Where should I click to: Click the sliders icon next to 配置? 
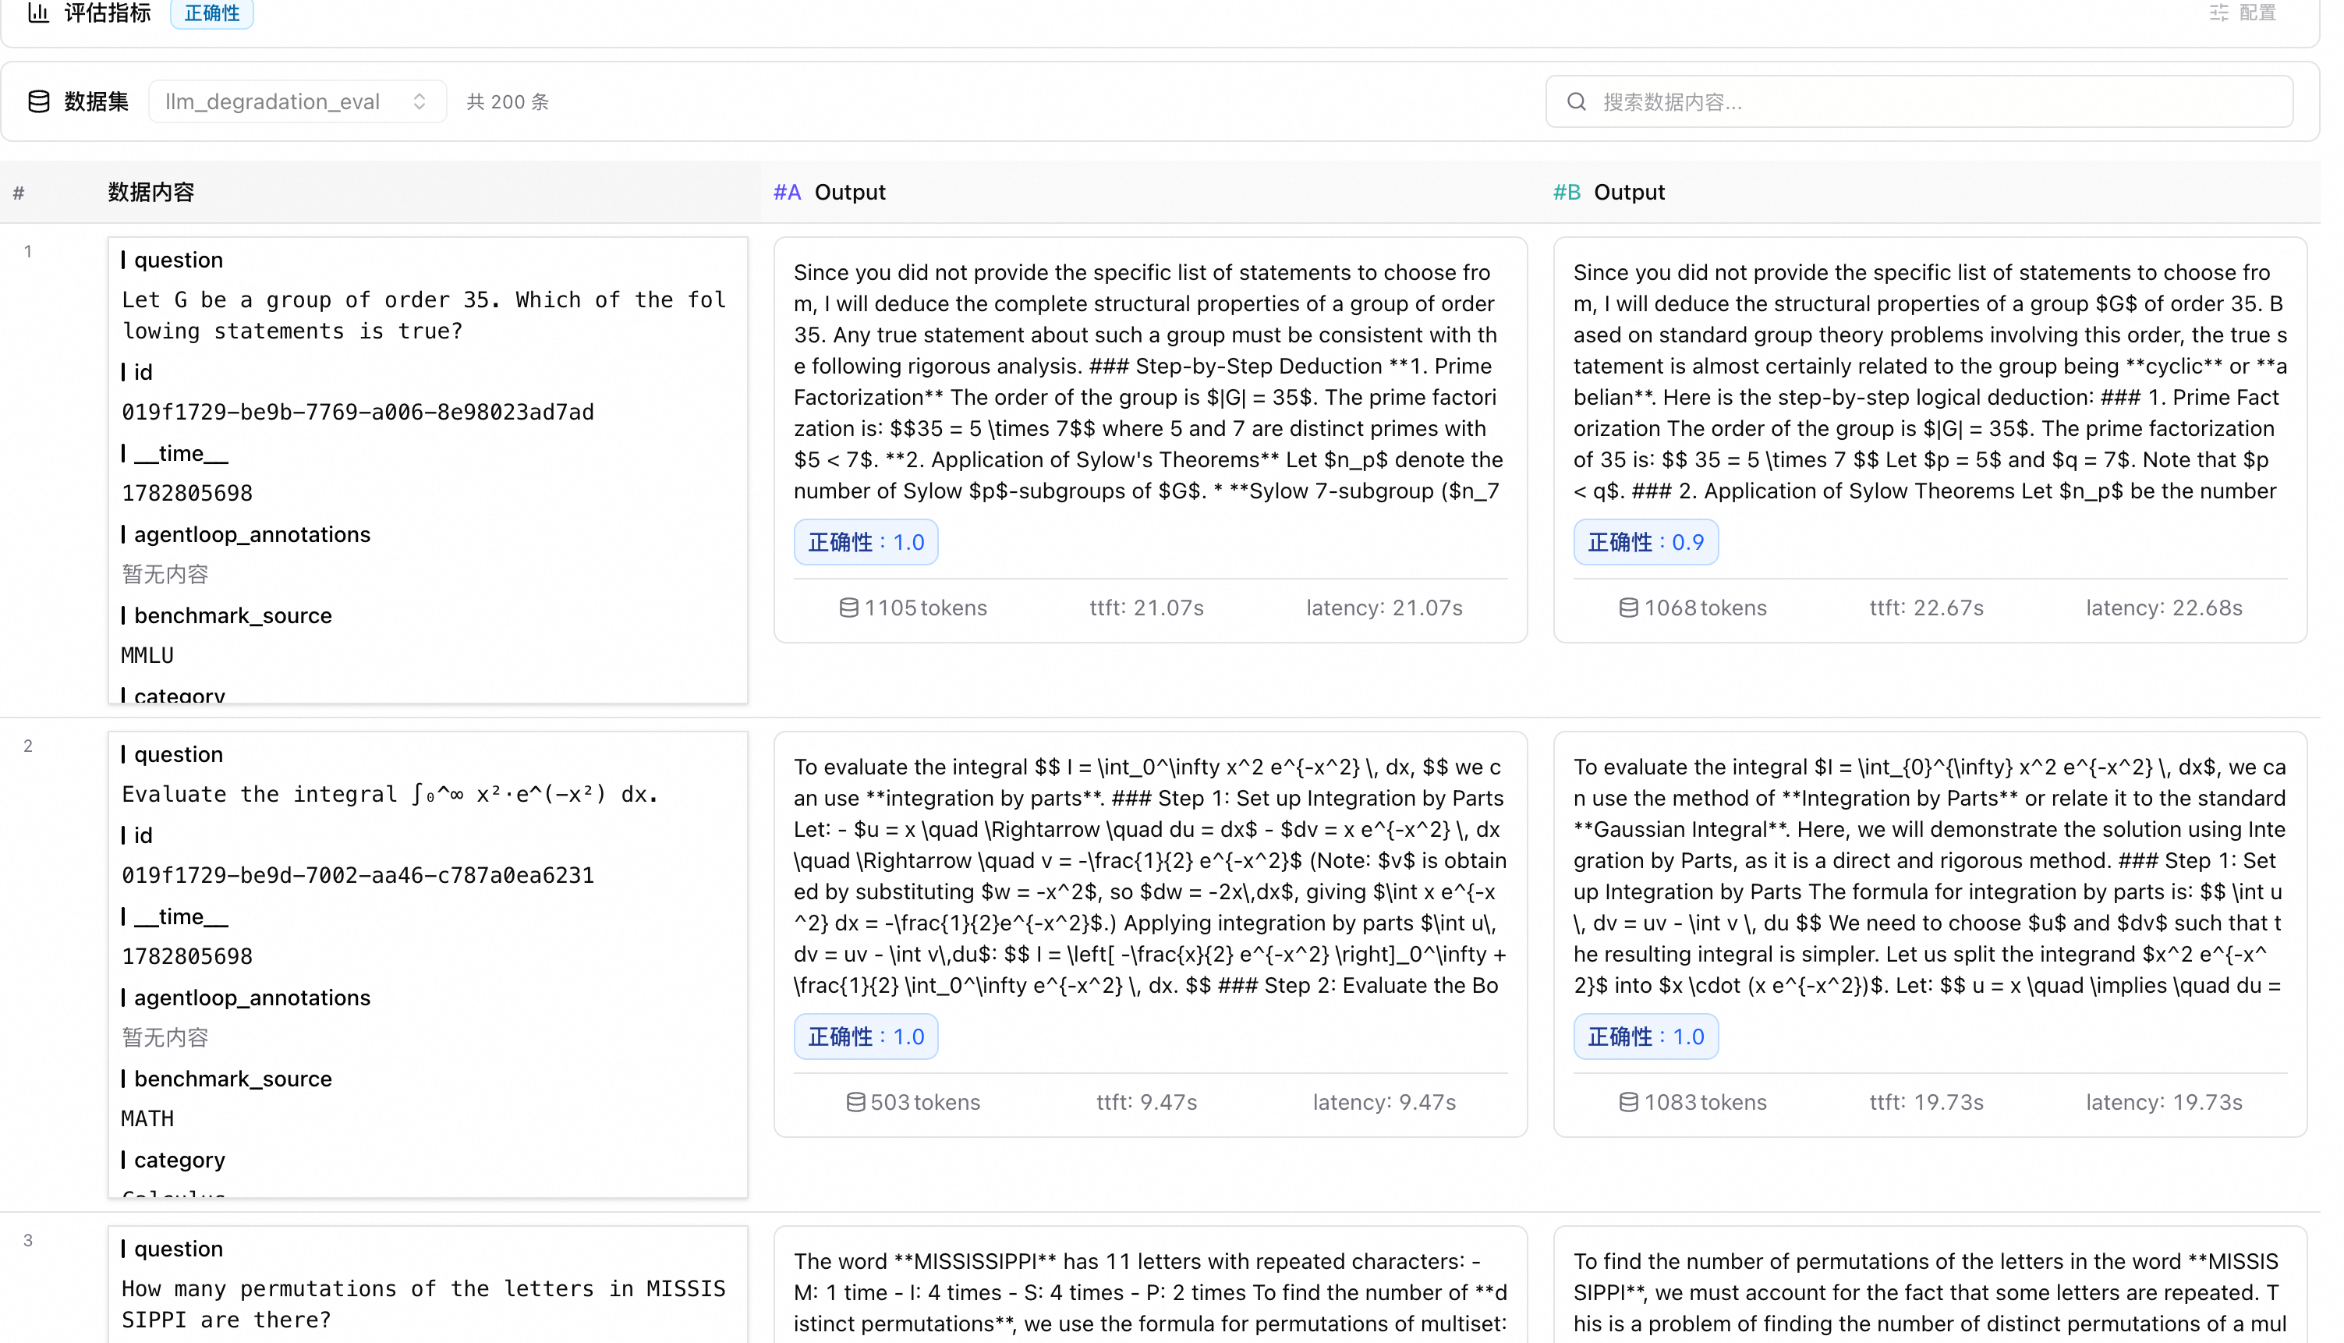coord(2218,12)
